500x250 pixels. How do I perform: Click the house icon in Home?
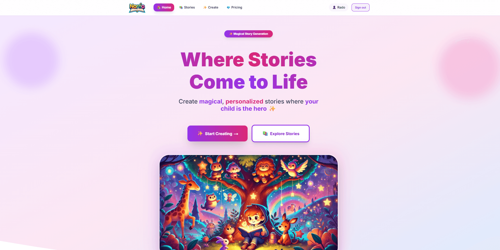click(159, 7)
